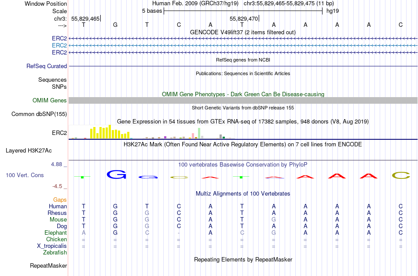The height and width of the screenshot is (276, 418).
Task: Open the RefSeq Curated track label
Action: point(47,66)
